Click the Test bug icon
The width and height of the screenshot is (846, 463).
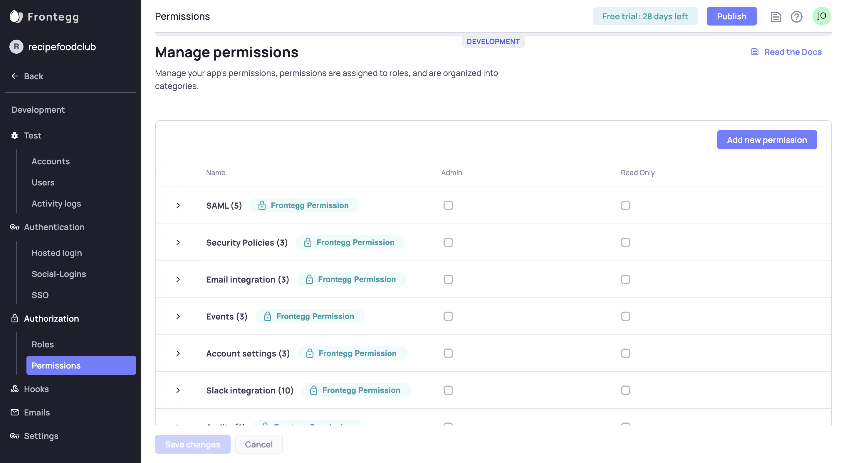coord(15,135)
